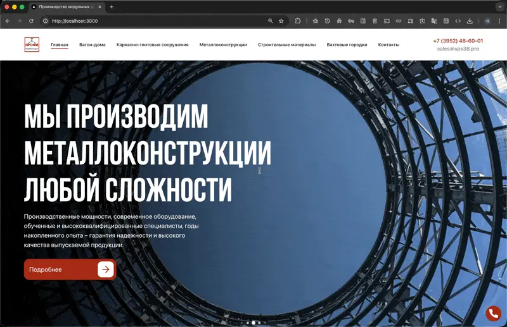Image resolution: width=507 pixels, height=327 pixels.
Task: Click the chain link extension icon
Action: [399, 21]
